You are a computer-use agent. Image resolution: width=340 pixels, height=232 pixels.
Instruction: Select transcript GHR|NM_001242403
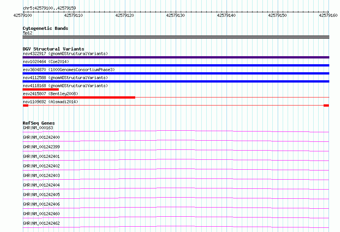pos(41,175)
